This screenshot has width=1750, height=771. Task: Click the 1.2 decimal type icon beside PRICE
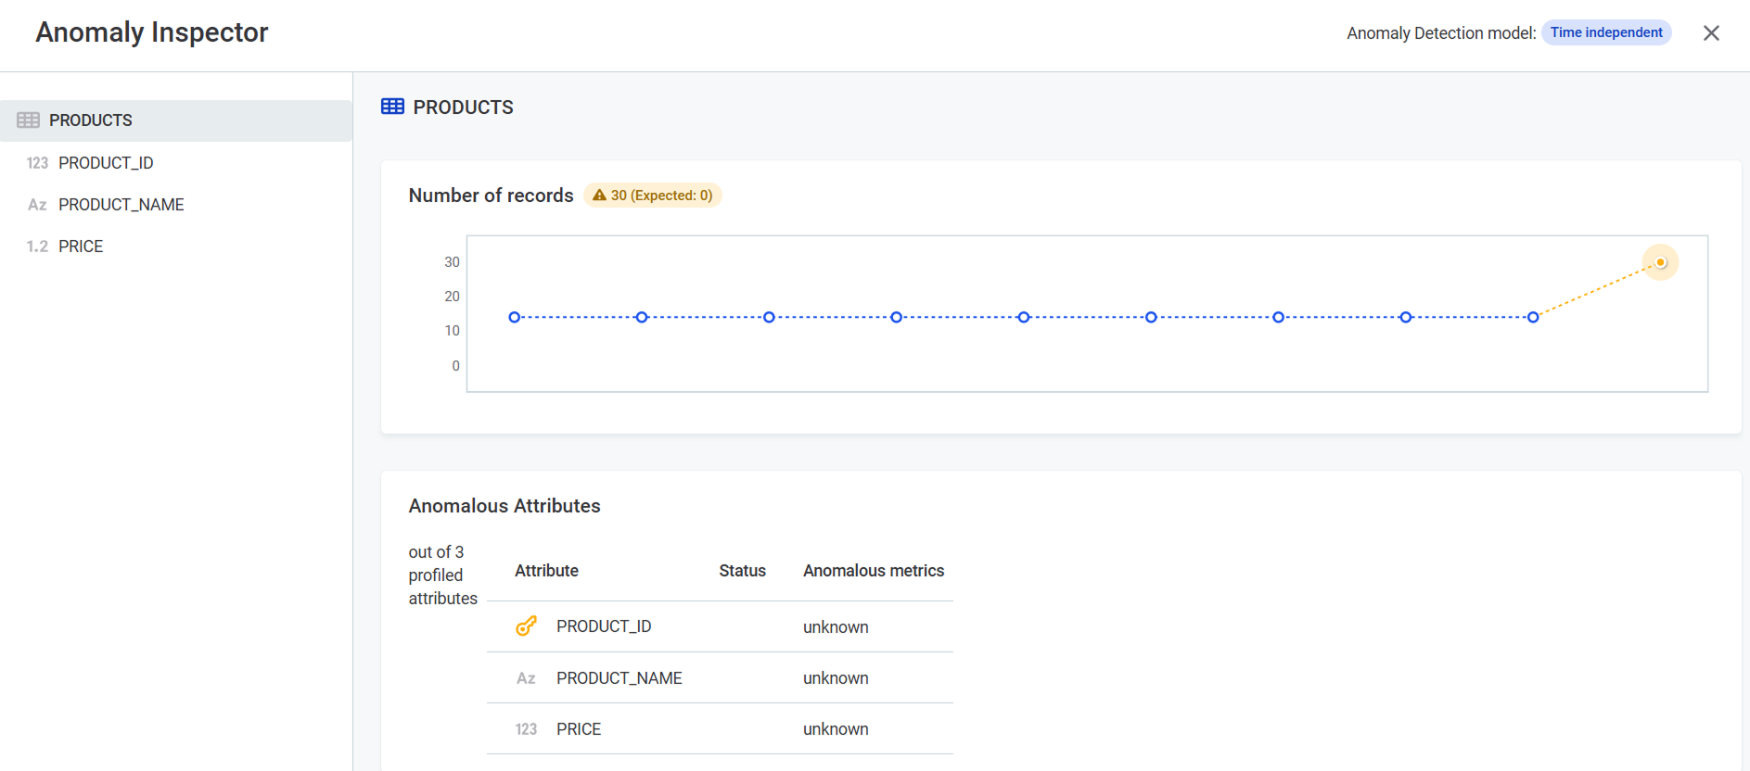pos(37,246)
